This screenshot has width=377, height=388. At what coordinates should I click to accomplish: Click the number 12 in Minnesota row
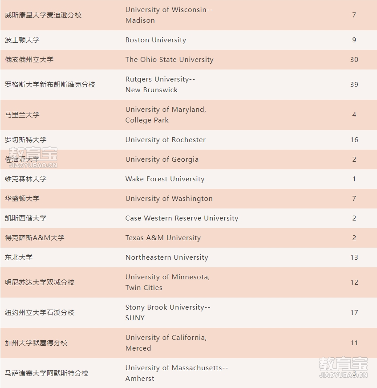(x=354, y=282)
